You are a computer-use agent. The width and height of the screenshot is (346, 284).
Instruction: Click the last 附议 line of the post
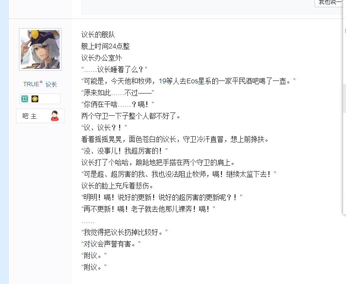click(94, 267)
